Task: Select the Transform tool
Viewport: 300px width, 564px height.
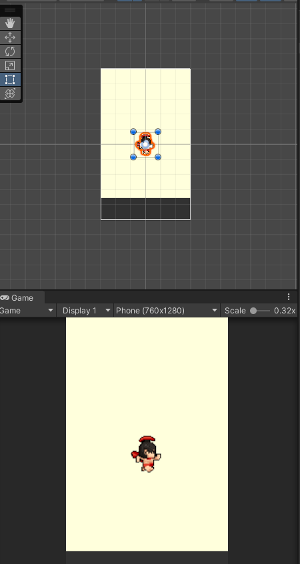Action: click(10, 94)
